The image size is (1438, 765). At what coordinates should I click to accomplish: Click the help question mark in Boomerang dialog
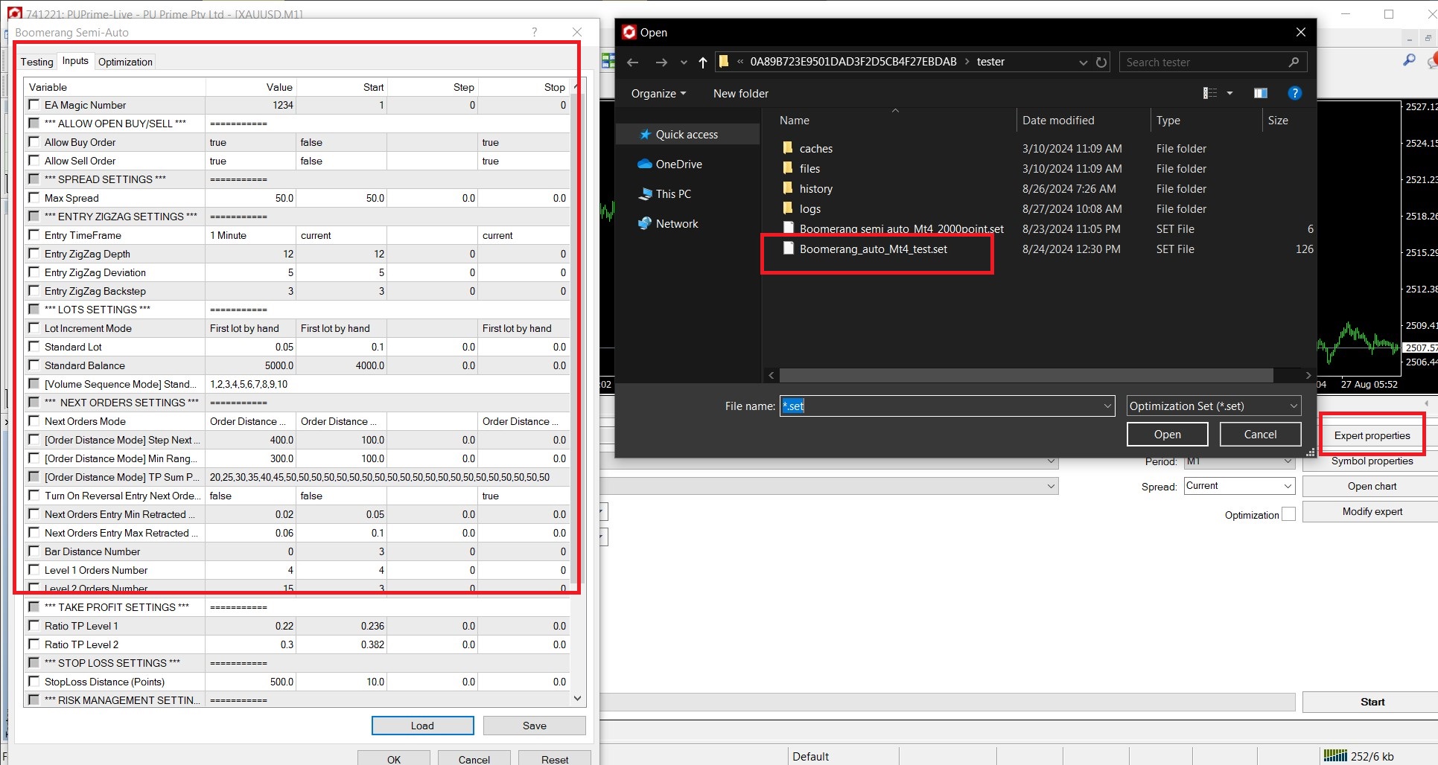(534, 32)
